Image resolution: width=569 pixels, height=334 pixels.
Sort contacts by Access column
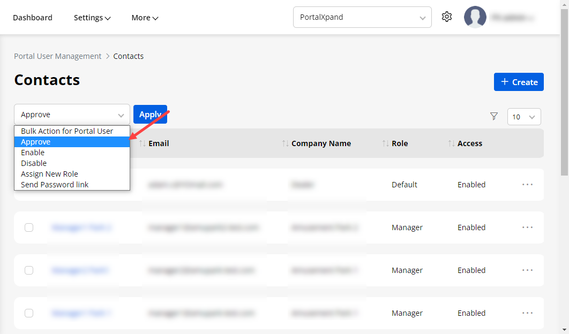pos(469,143)
